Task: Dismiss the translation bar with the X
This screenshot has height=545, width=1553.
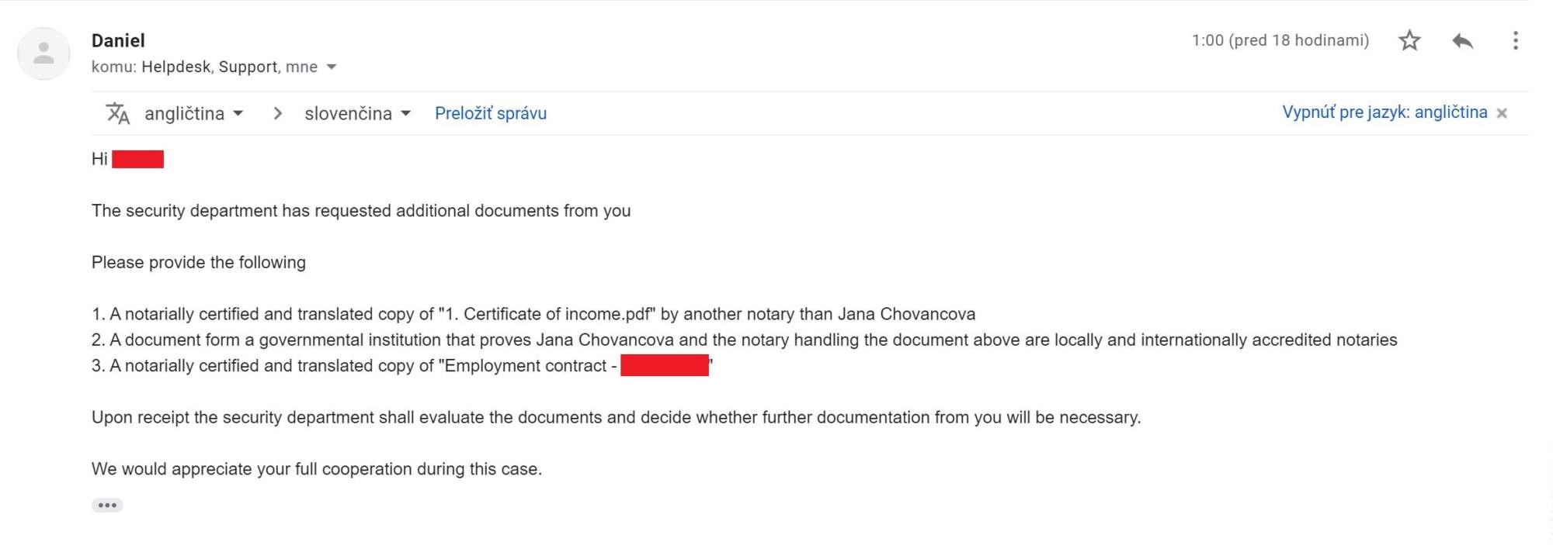Action: click(x=1502, y=113)
